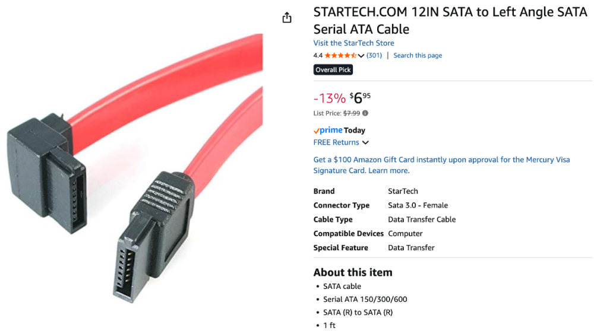Click the Overall Pick badge
Screen dimensions: 594x331
[x=333, y=70]
